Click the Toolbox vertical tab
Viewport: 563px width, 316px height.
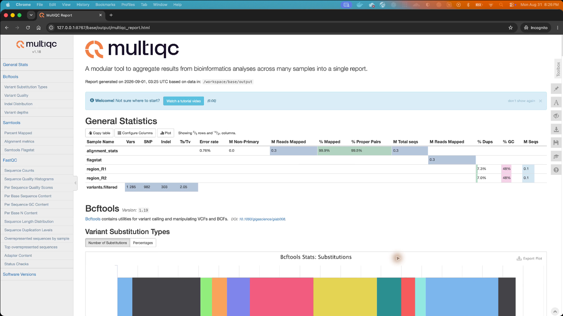pos(558,69)
